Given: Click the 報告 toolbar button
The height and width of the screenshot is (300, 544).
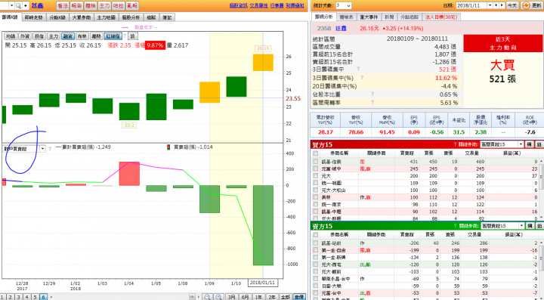Looking at the screenshot, I should pos(76,5).
